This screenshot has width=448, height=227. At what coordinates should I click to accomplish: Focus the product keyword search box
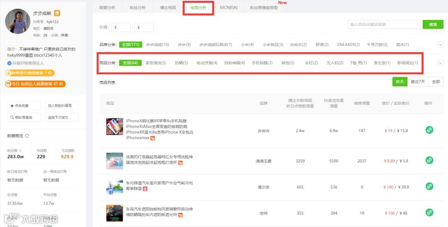click(x=385, y=24)
